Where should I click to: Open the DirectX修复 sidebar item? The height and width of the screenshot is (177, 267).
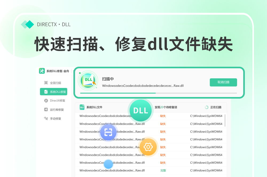pos(54,100)
